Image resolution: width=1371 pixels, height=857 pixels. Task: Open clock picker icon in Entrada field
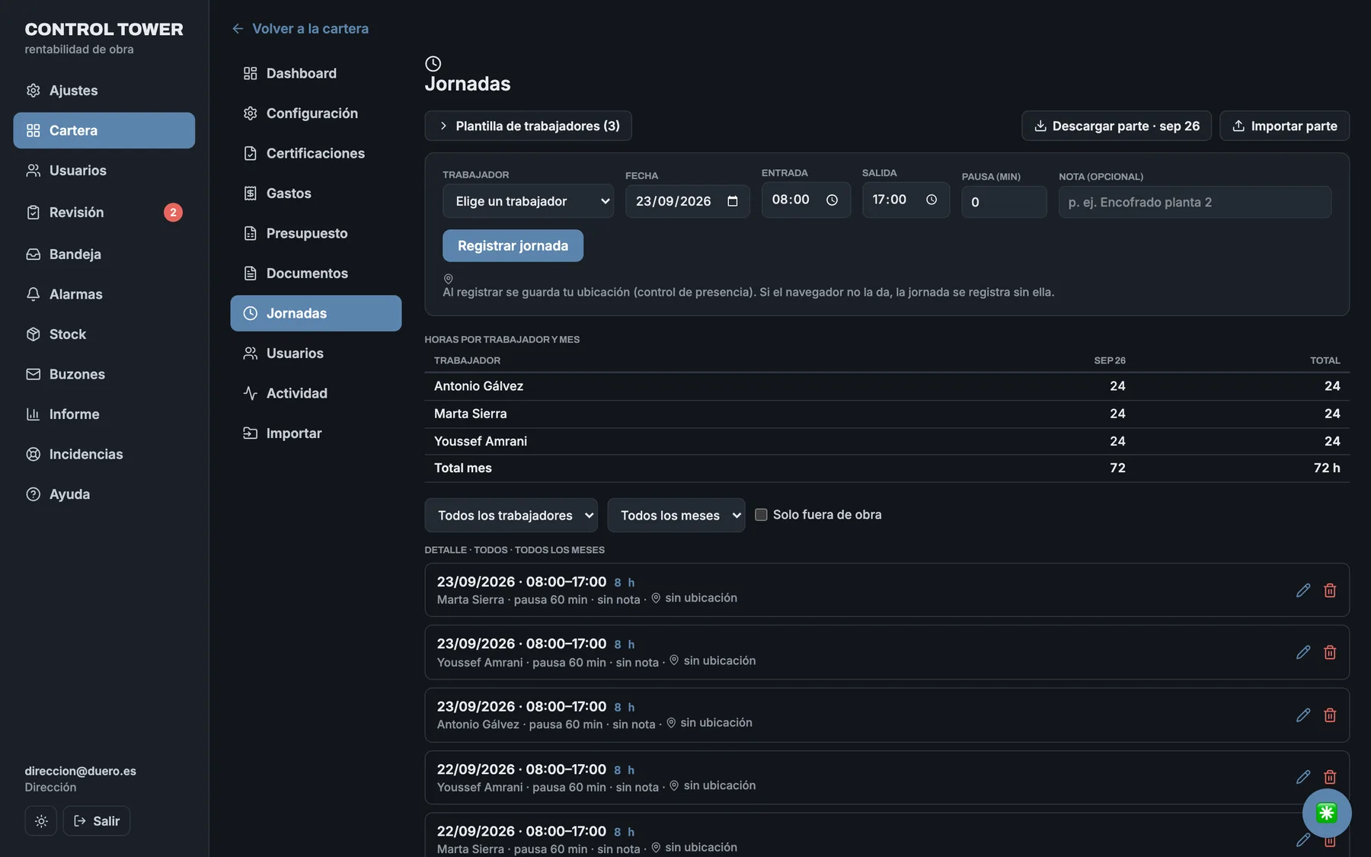click(833, 200)
